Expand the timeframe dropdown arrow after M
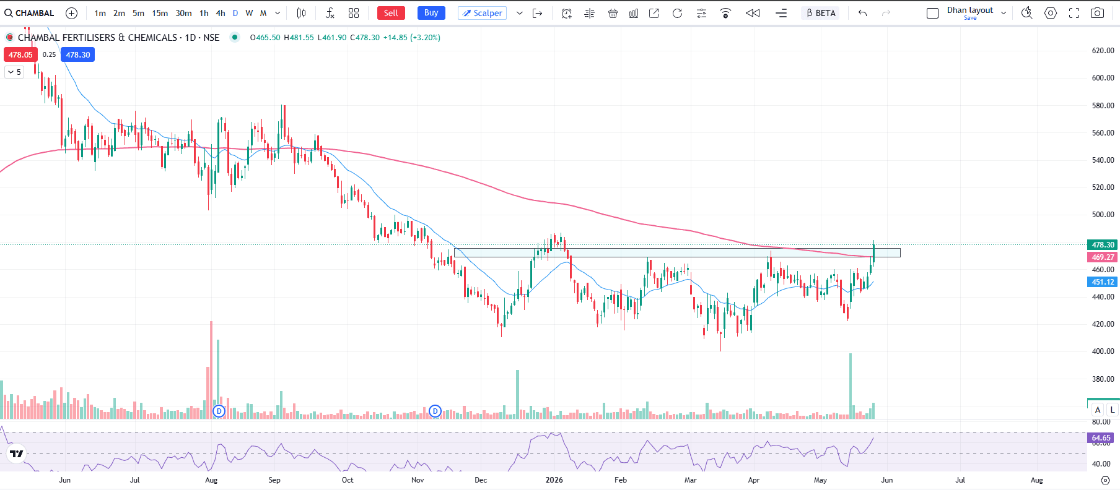 278,13
